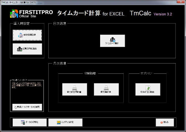Print the attendance summary table (勤怠集計表)

(x=106, y=89)
